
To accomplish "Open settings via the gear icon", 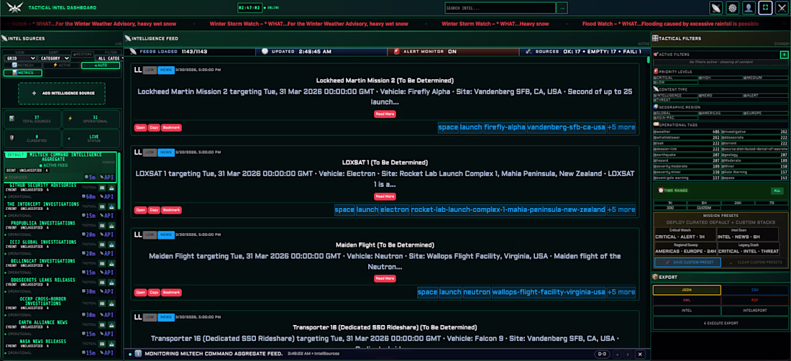I will [733, 8].
